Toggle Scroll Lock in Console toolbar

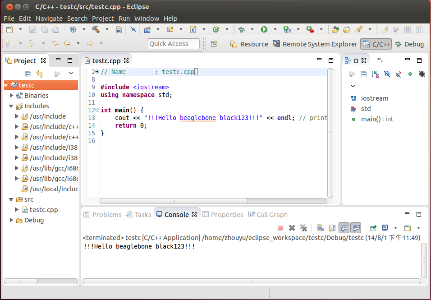pyautogui.click(x=332, y=228)
